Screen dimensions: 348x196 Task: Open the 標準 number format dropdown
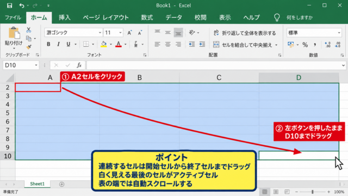pyautogui.click(x=339, y=33)
